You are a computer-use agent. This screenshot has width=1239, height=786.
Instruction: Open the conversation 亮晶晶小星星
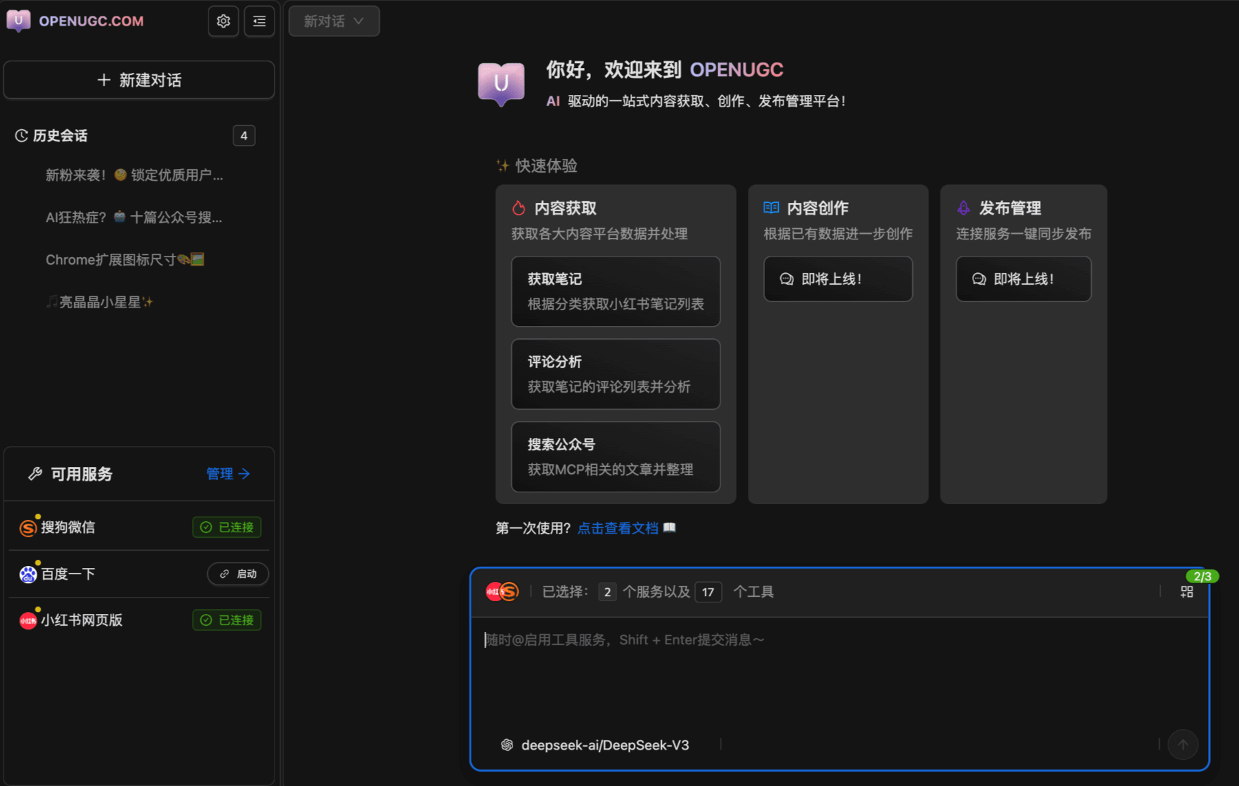click(100, 302)
